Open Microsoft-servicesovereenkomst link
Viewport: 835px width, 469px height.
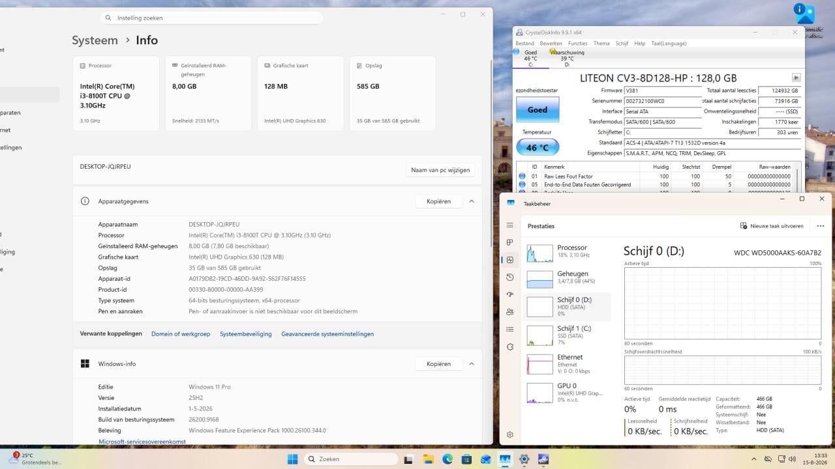[142, 442]
